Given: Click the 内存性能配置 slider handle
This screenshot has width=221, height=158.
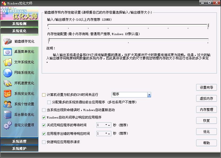Looking at the screenshot, I should (x=49, y=41).
